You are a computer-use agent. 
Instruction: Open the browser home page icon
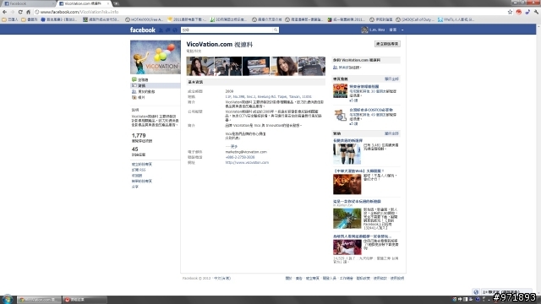tap(28, 12)
